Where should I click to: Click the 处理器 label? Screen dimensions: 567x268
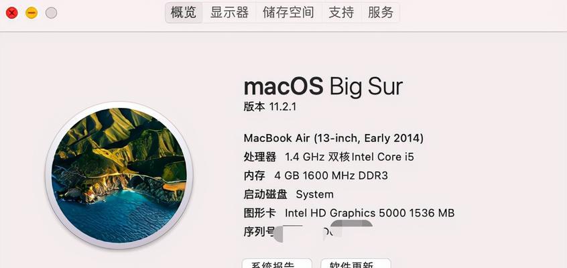click(259, 157)
